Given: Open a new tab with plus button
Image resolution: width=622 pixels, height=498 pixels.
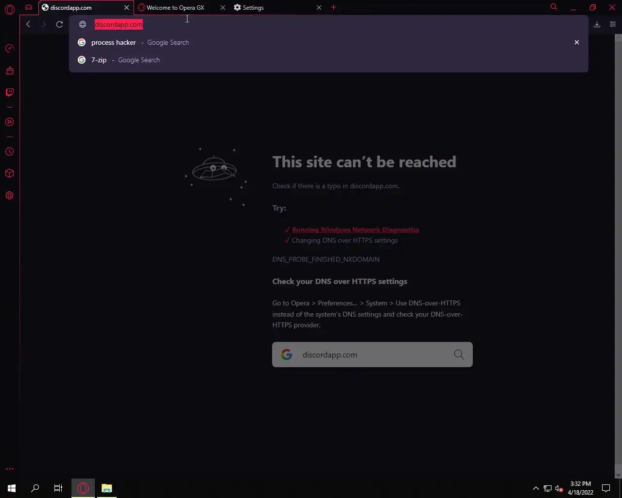Looking at the screenshot, I should 333,7.
